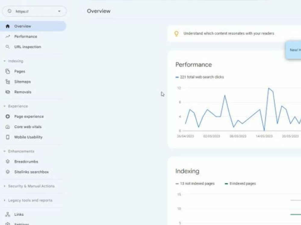Click the Indexing card heading

point(187,171)
